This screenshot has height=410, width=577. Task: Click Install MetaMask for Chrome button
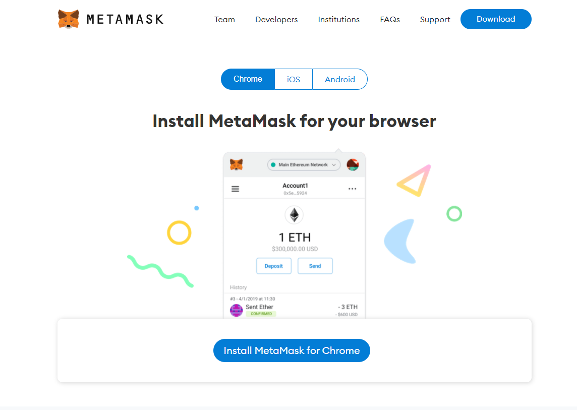pos(292,350)
